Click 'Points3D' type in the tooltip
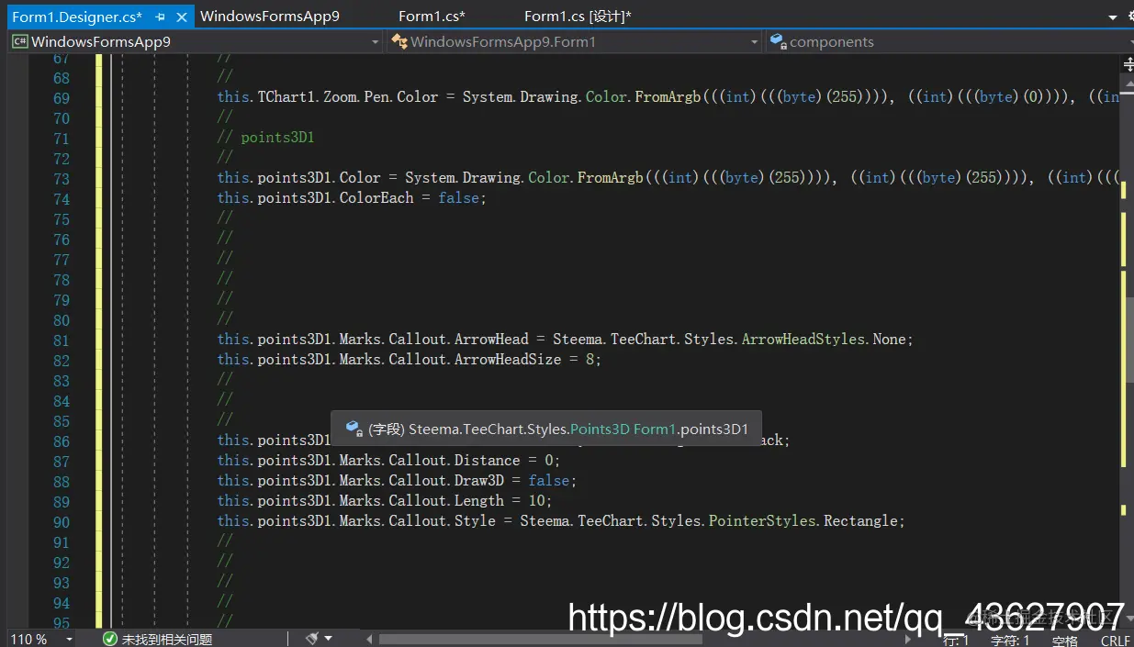The height and width of the screenshot is (647, 1134). tap(600, 429)
